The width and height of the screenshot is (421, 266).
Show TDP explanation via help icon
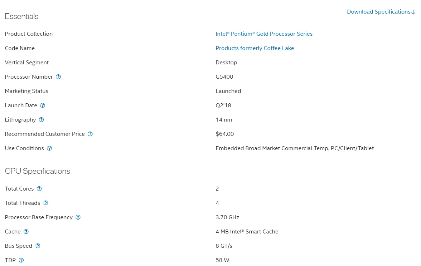pos(21,260)
